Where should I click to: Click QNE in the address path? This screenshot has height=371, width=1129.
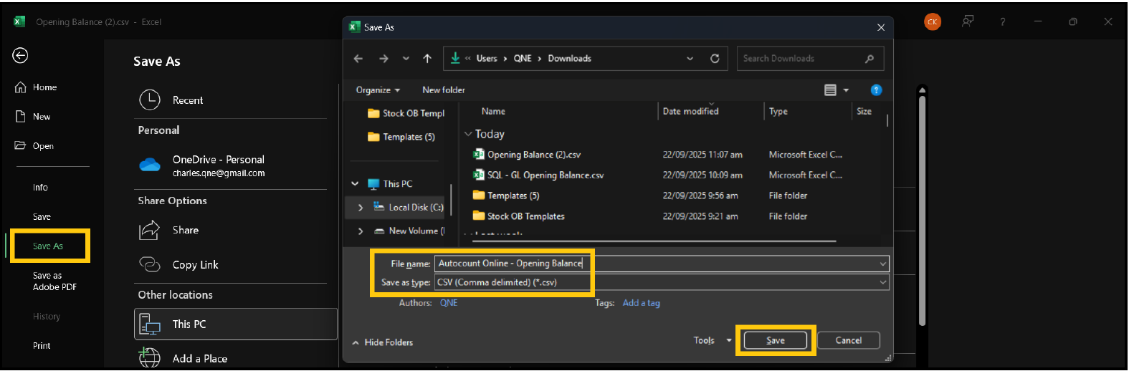523,59
